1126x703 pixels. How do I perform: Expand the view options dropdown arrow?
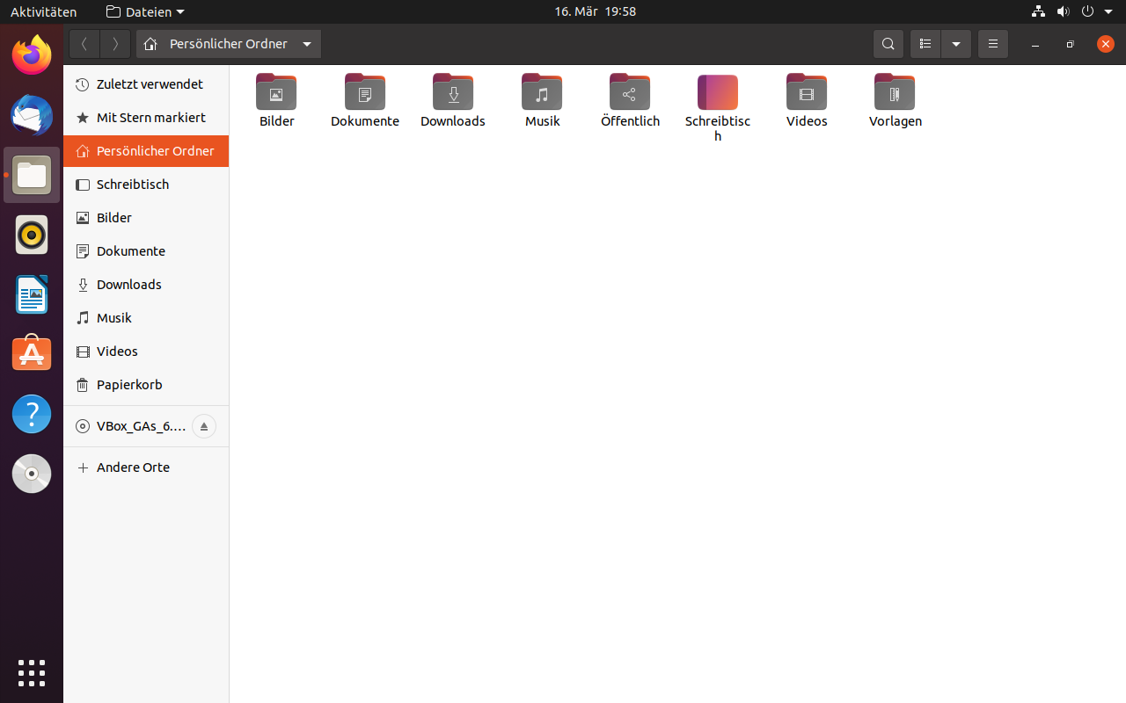(x=956, y=44)
